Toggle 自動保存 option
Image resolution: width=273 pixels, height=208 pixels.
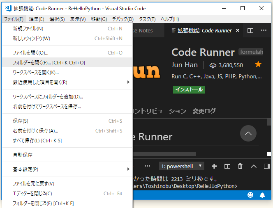pos(67,155)
